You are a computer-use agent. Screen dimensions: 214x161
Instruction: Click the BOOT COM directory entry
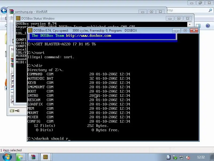point(79,91)
